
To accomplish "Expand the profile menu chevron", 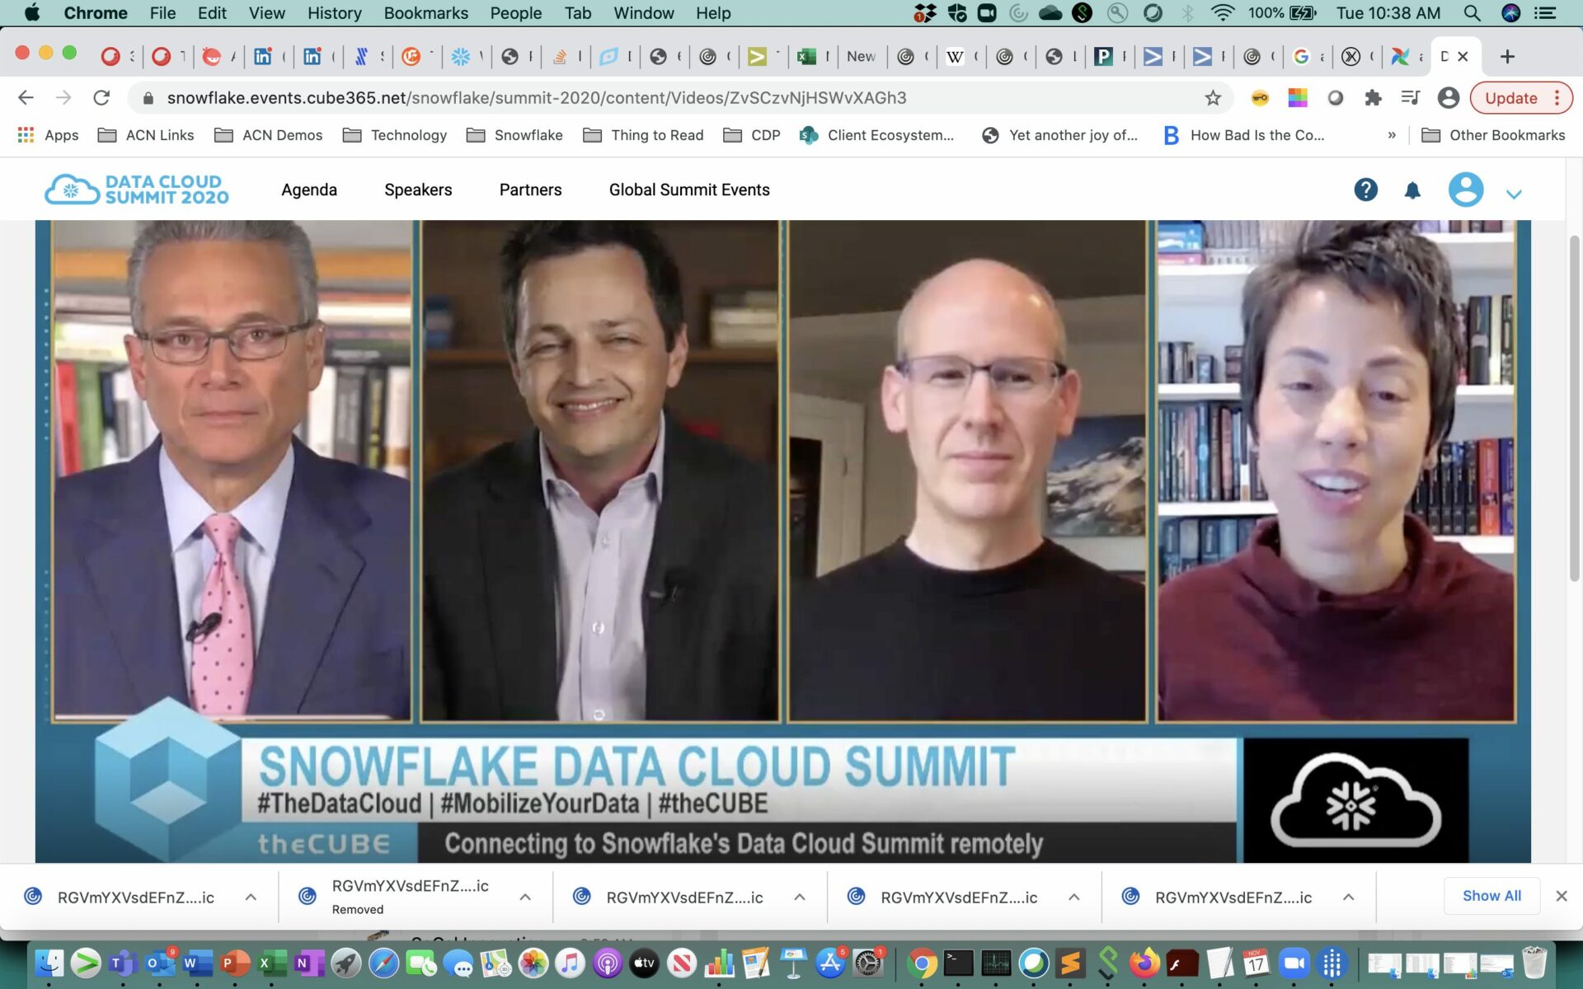I will pos(1514,195).
